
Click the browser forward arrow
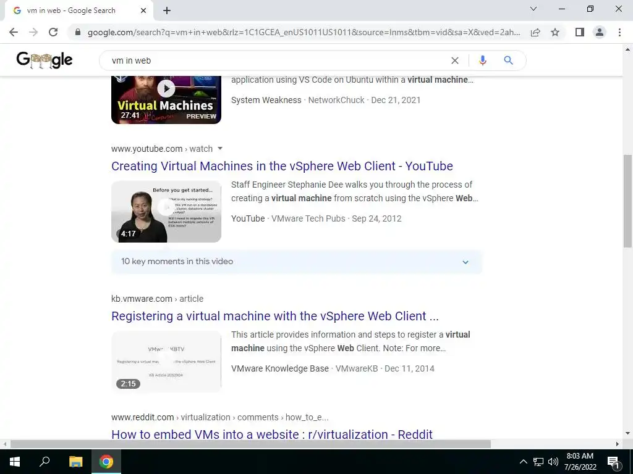pos(33,32)
